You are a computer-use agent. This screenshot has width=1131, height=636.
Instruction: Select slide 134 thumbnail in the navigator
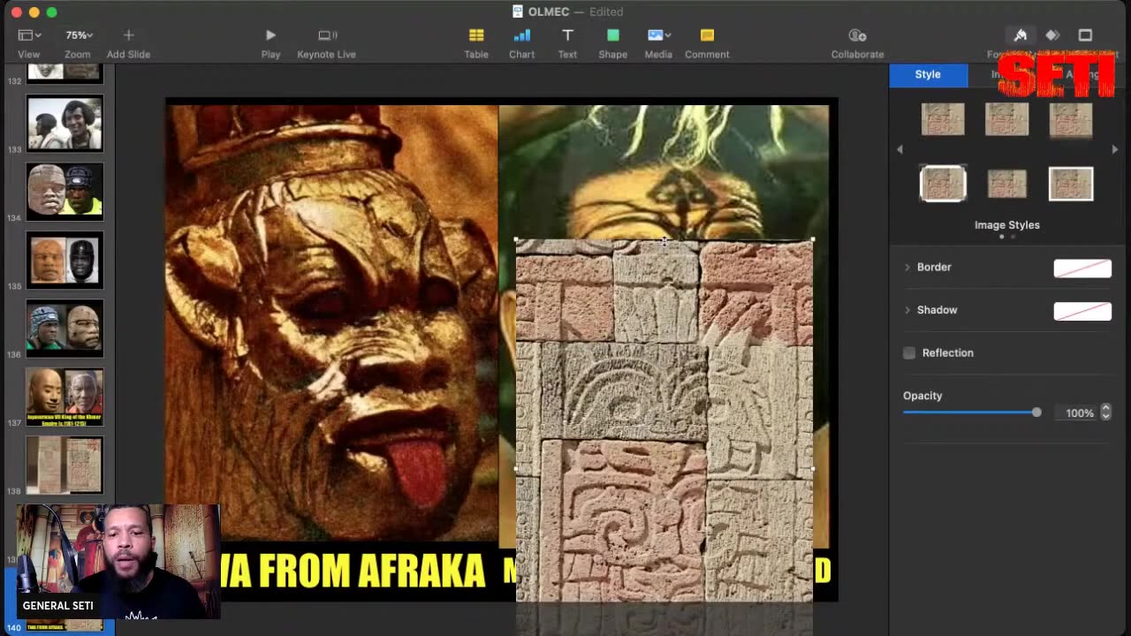[x=65, y=192]
